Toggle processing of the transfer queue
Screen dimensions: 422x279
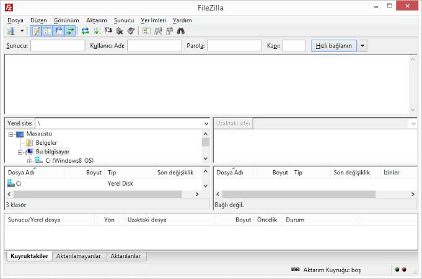97,31
